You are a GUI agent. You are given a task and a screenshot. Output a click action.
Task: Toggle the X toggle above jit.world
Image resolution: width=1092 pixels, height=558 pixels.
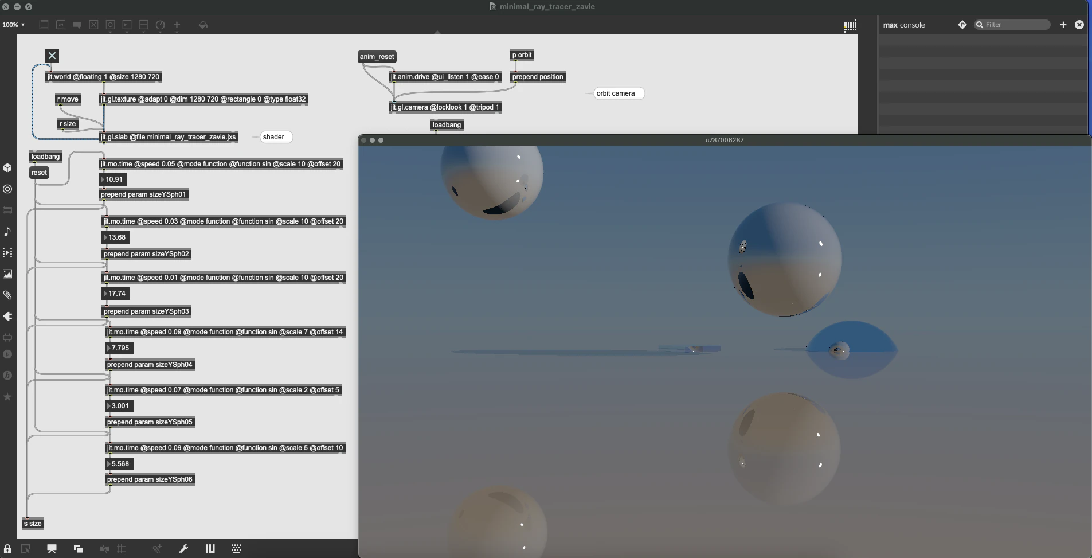tap(52, 56)
